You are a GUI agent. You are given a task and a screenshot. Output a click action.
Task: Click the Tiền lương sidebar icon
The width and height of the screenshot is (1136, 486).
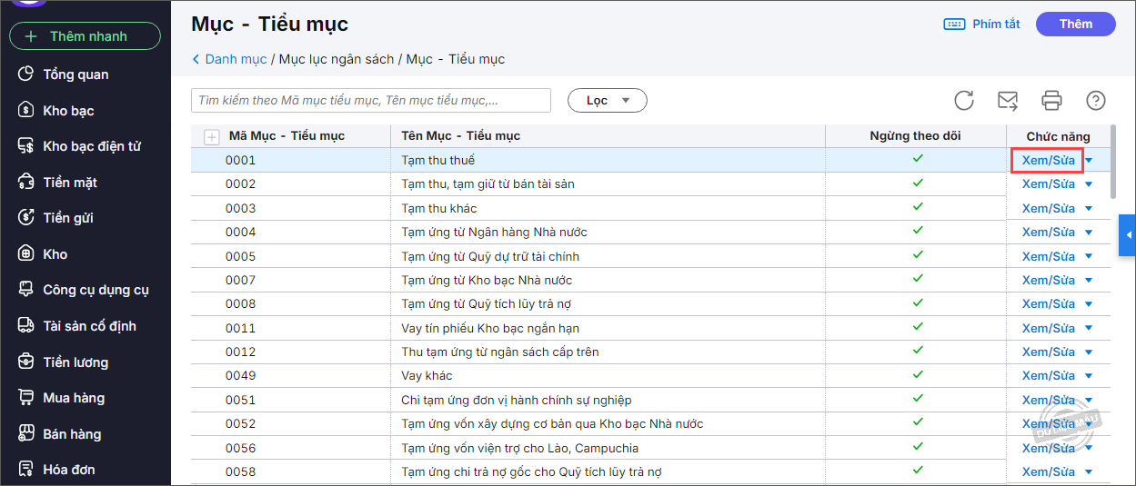26,362
